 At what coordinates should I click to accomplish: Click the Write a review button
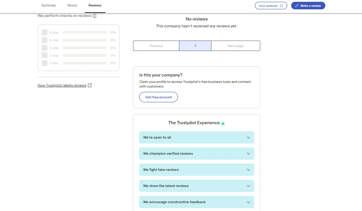coord(308,6)
